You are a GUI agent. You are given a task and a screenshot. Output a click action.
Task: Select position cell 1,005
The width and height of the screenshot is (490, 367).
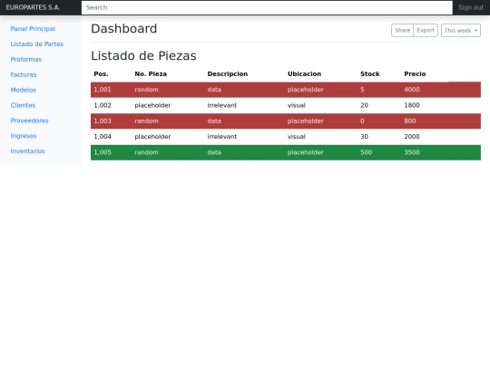(x=103, y=152)
